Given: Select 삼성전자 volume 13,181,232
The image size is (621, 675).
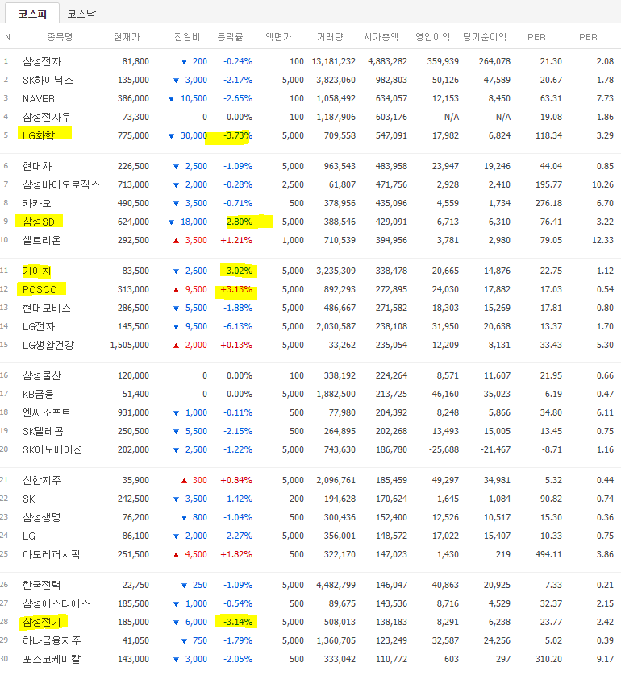Looking at the screenshot, I should pyautogui.click(x=334, y=61).
